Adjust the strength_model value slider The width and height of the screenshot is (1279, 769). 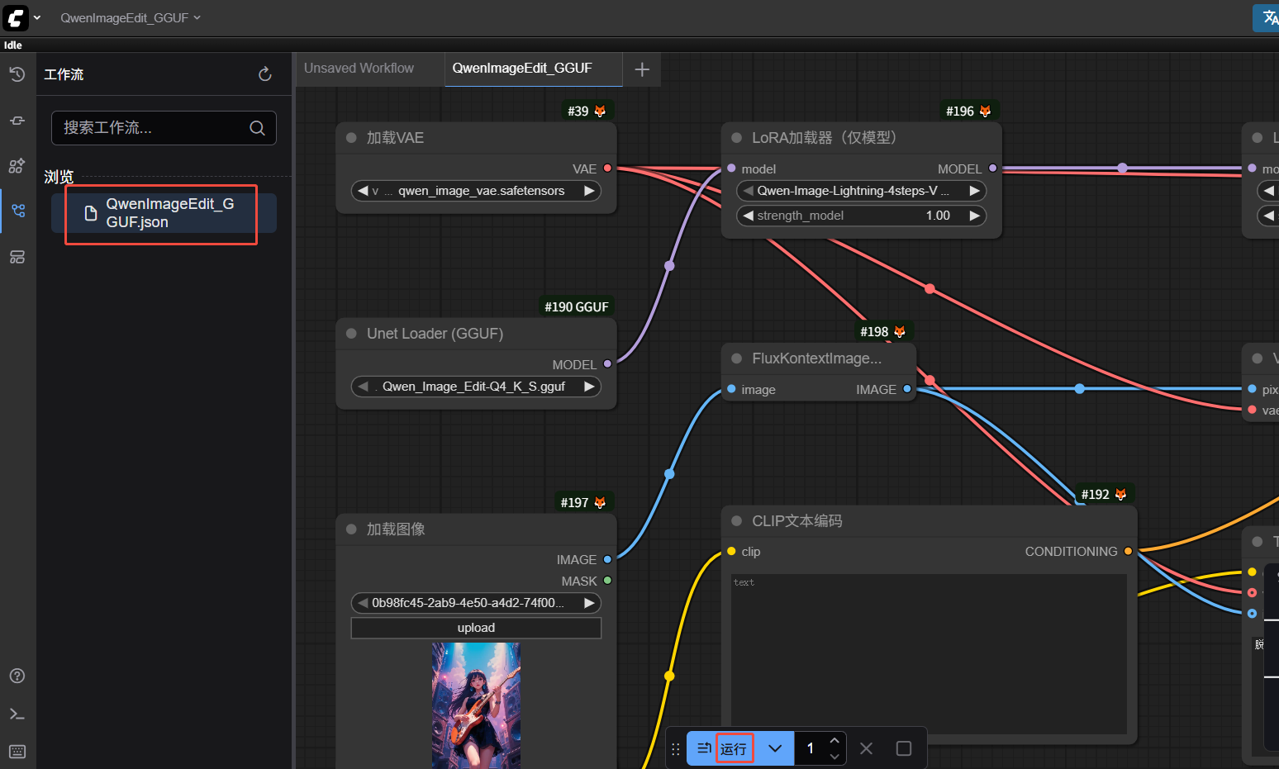[860, 216]
